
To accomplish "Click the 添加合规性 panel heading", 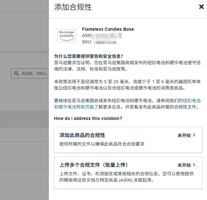I will [x=73, y=7].
